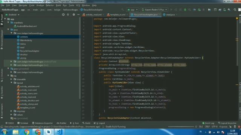
Task: Open the Profiler tool window
Action: pos(61,123)
